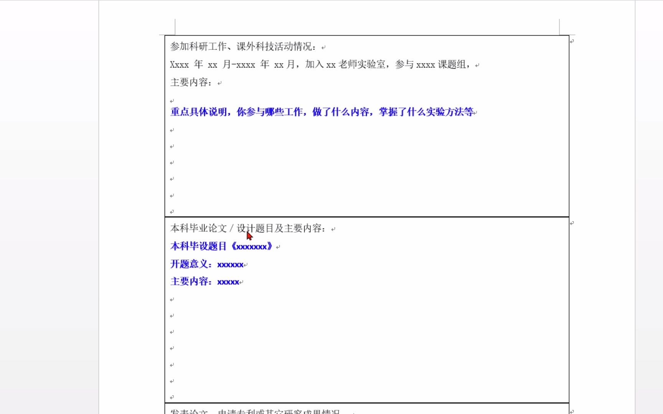Click the partially visible heading 发表论文、申请专利
663x414 pixels.
click(x=256, y=411)
